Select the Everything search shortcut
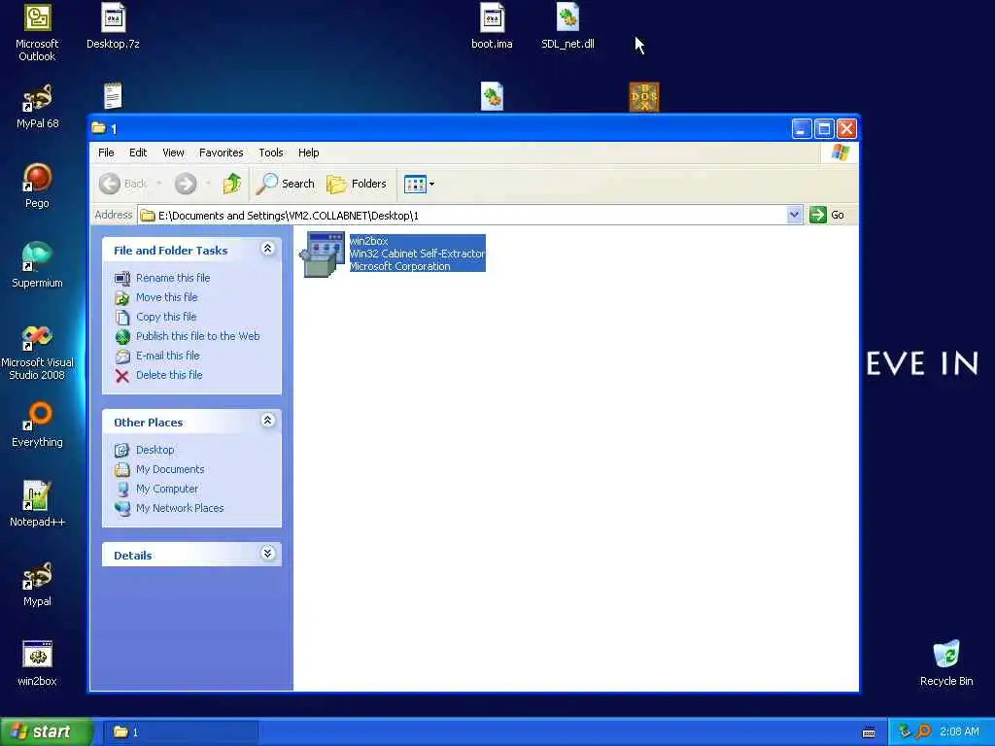The width and height of the screenshot is (995, 746). coord(37,425)
